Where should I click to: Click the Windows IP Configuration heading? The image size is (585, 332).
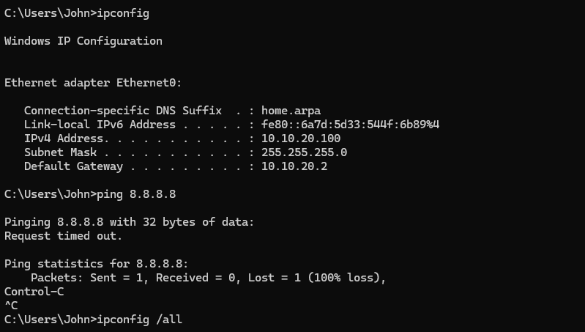83,41
